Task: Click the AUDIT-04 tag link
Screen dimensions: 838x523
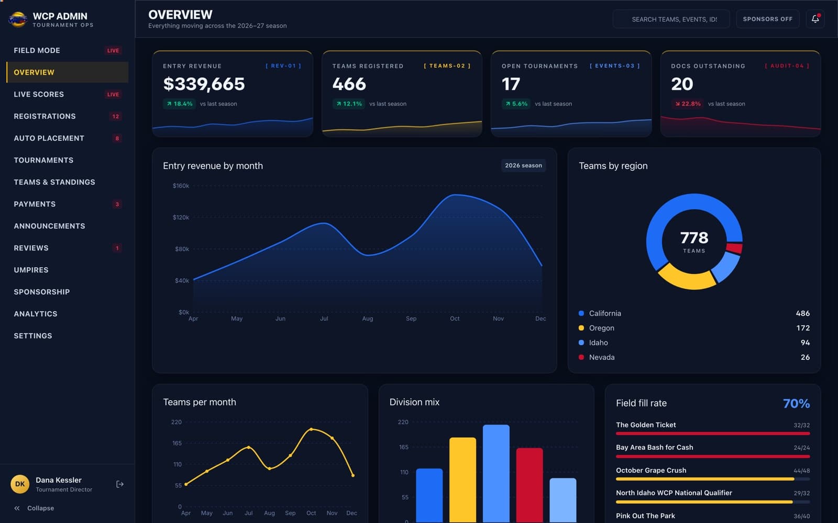Action: 787,66
